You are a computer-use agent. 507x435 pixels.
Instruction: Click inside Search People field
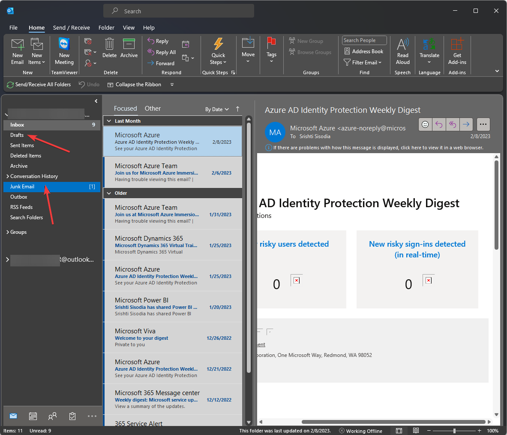click(364, 40)
